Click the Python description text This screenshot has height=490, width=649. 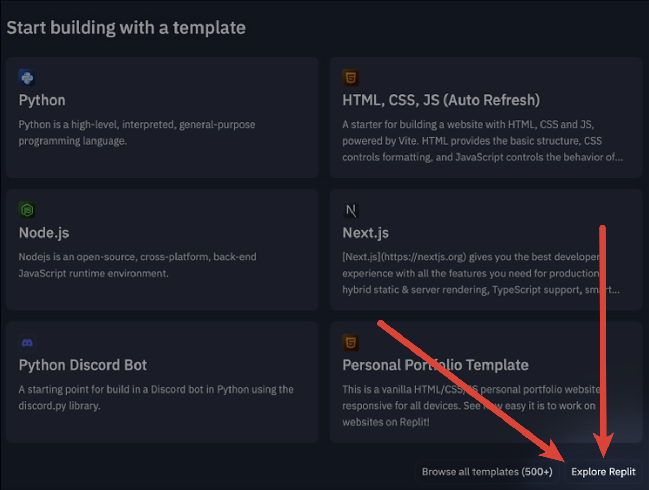[137, 133]
